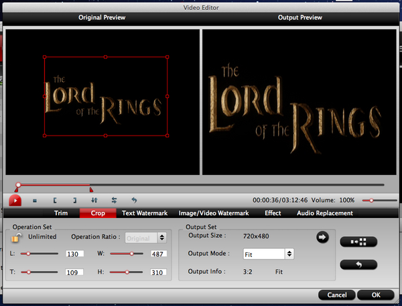Switch to the Trim tab
The width and height of the screenshot is (402, 306).
click(61, 213)
